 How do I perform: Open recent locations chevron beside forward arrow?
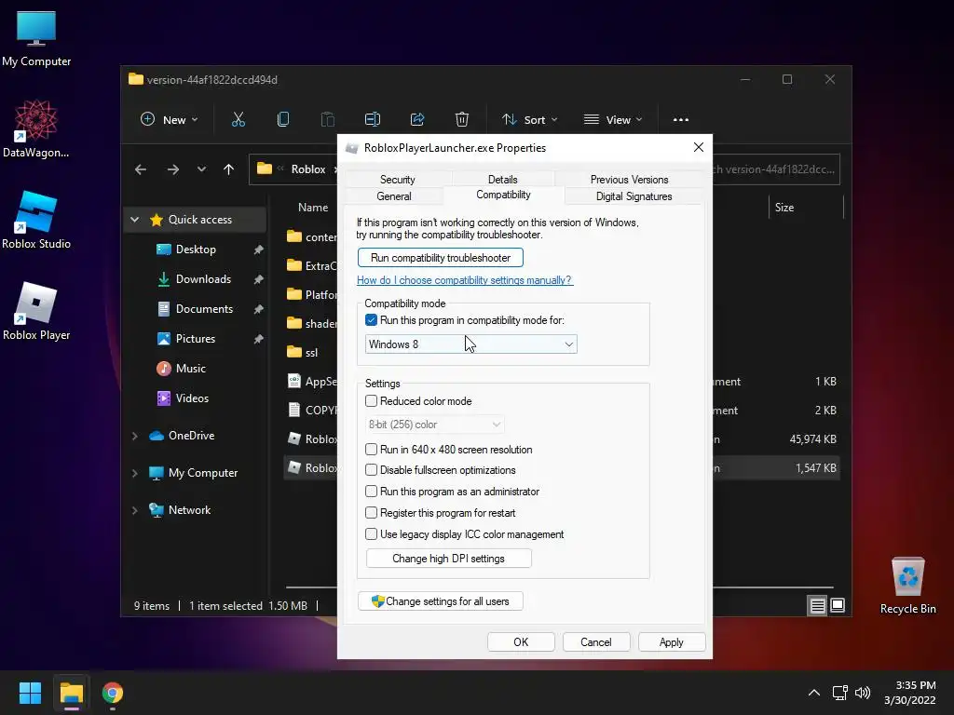[201, 169]
